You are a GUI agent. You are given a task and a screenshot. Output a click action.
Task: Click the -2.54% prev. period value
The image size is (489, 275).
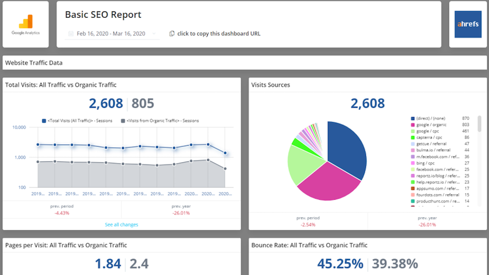pyautogui.click(x=308, y=225)
